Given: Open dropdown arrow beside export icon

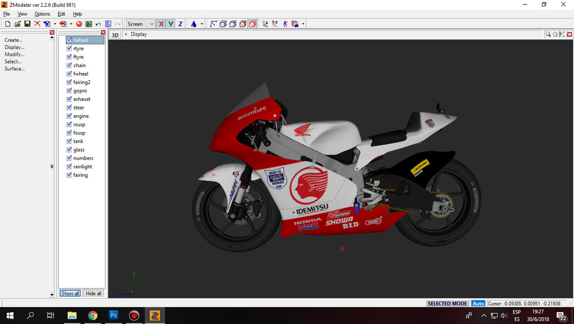Looking at the screenshot, I should click(x=71, y=24).
